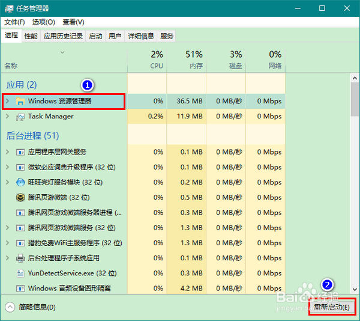Screen dimensions: 360x321
Task: Click the YunDetectService.exe file icon
Action: click(x=20, y=274)
